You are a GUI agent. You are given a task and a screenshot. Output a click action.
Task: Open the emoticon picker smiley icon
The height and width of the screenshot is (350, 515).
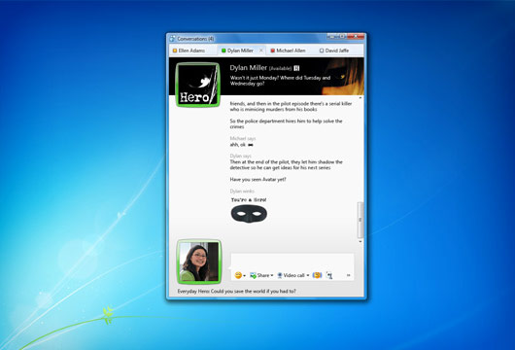[238, 275]
